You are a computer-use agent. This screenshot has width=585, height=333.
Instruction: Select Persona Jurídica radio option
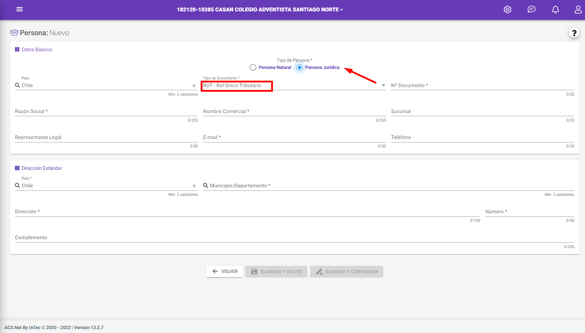pos(300,68)
